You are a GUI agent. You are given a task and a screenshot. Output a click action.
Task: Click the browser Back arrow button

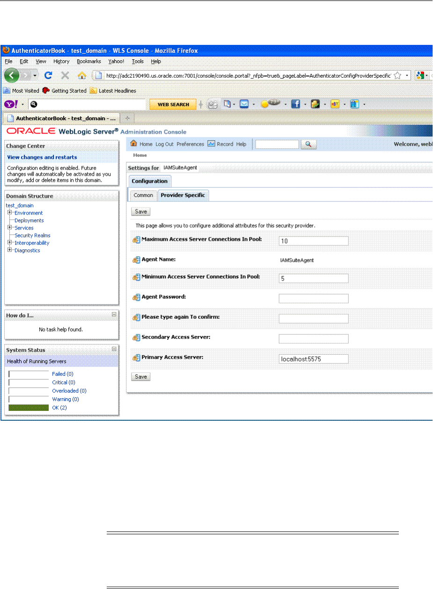click(x=11, y=75)
